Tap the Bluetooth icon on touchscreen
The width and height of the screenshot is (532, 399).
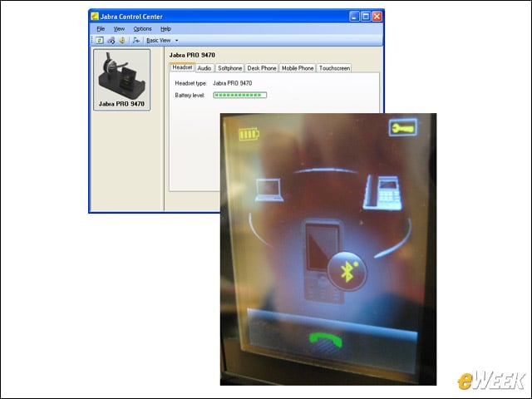pyautogui.click(x=347, y=272)
